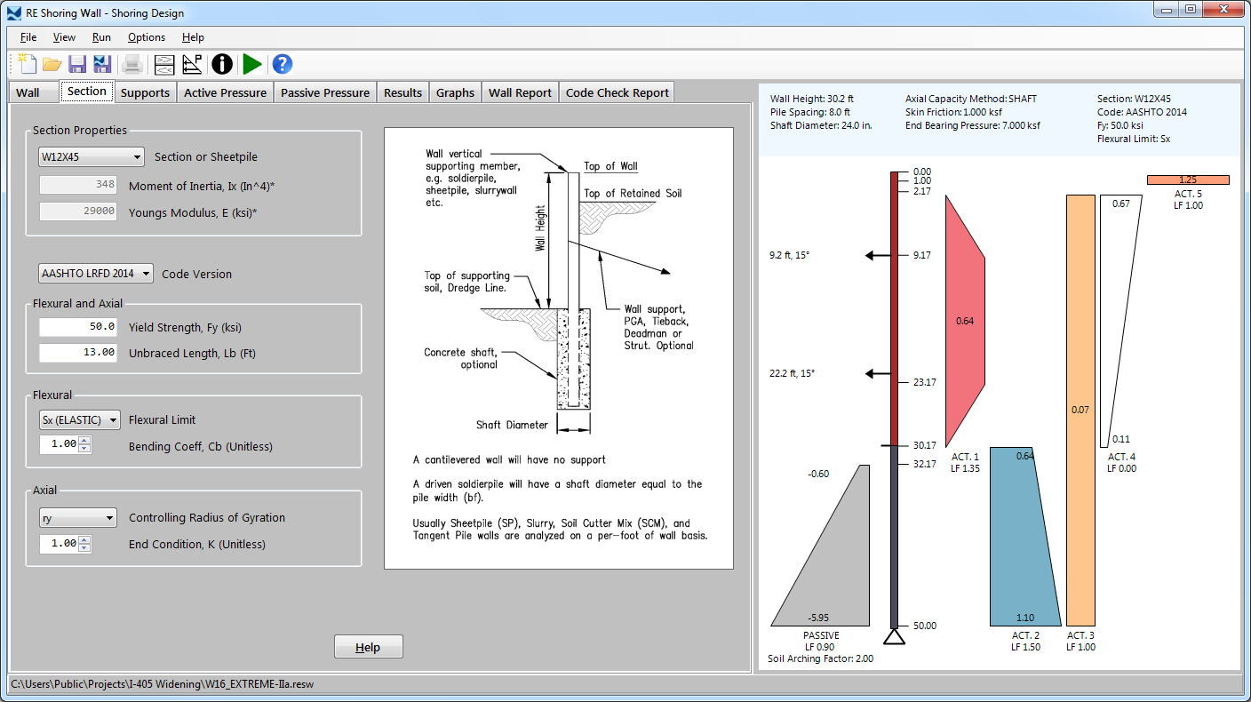
Task: Click the pressure diagram triangle icon
Action: pyautogui.click(x=192, y=64)
